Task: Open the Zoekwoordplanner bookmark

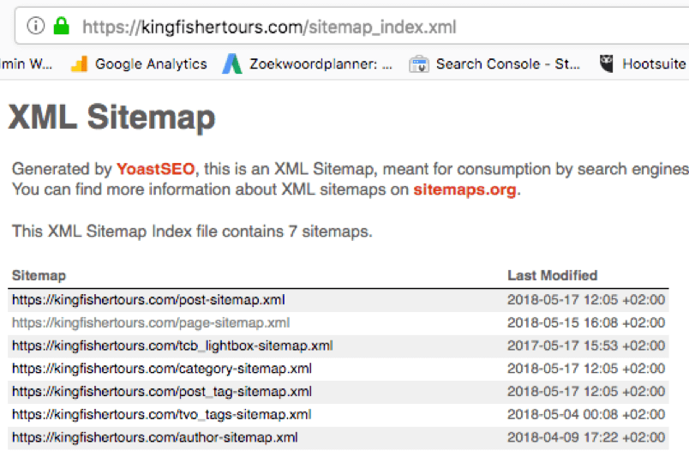Action: click(x=307, y=64)
